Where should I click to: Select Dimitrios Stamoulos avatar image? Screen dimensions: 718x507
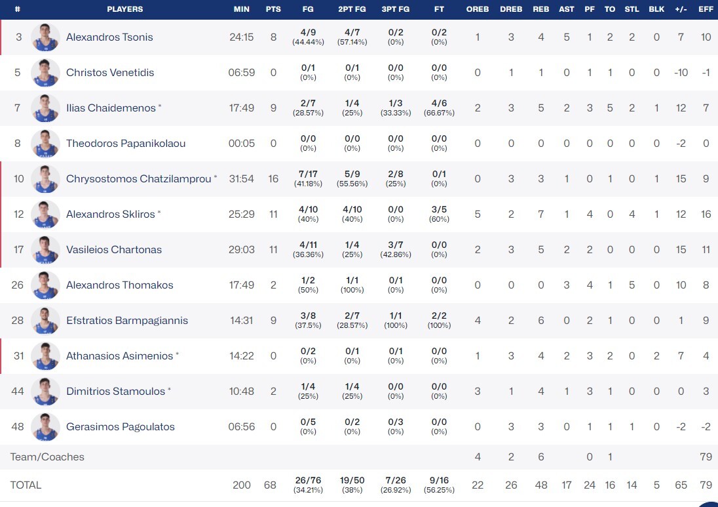tap(45, 391)
